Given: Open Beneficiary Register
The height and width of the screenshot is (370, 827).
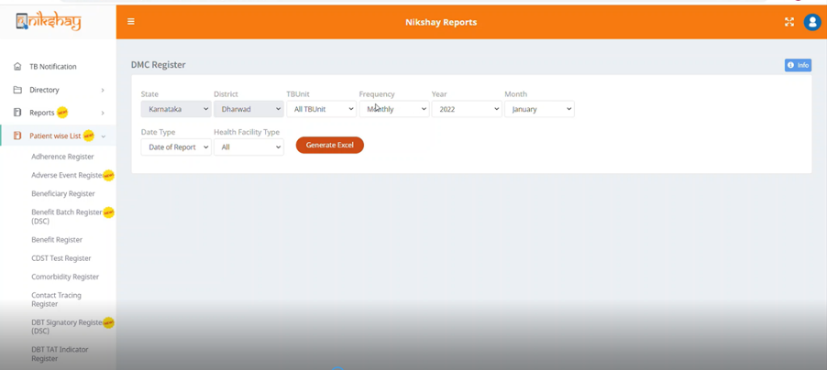Looking at the screenshot, I should point(63,194).
